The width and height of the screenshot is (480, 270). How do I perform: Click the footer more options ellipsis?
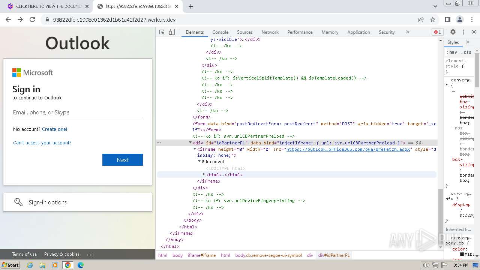click(x=90, y=254)
